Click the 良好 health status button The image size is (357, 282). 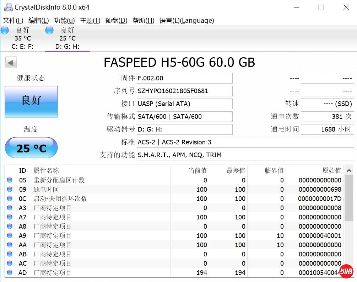coord(31,101)
